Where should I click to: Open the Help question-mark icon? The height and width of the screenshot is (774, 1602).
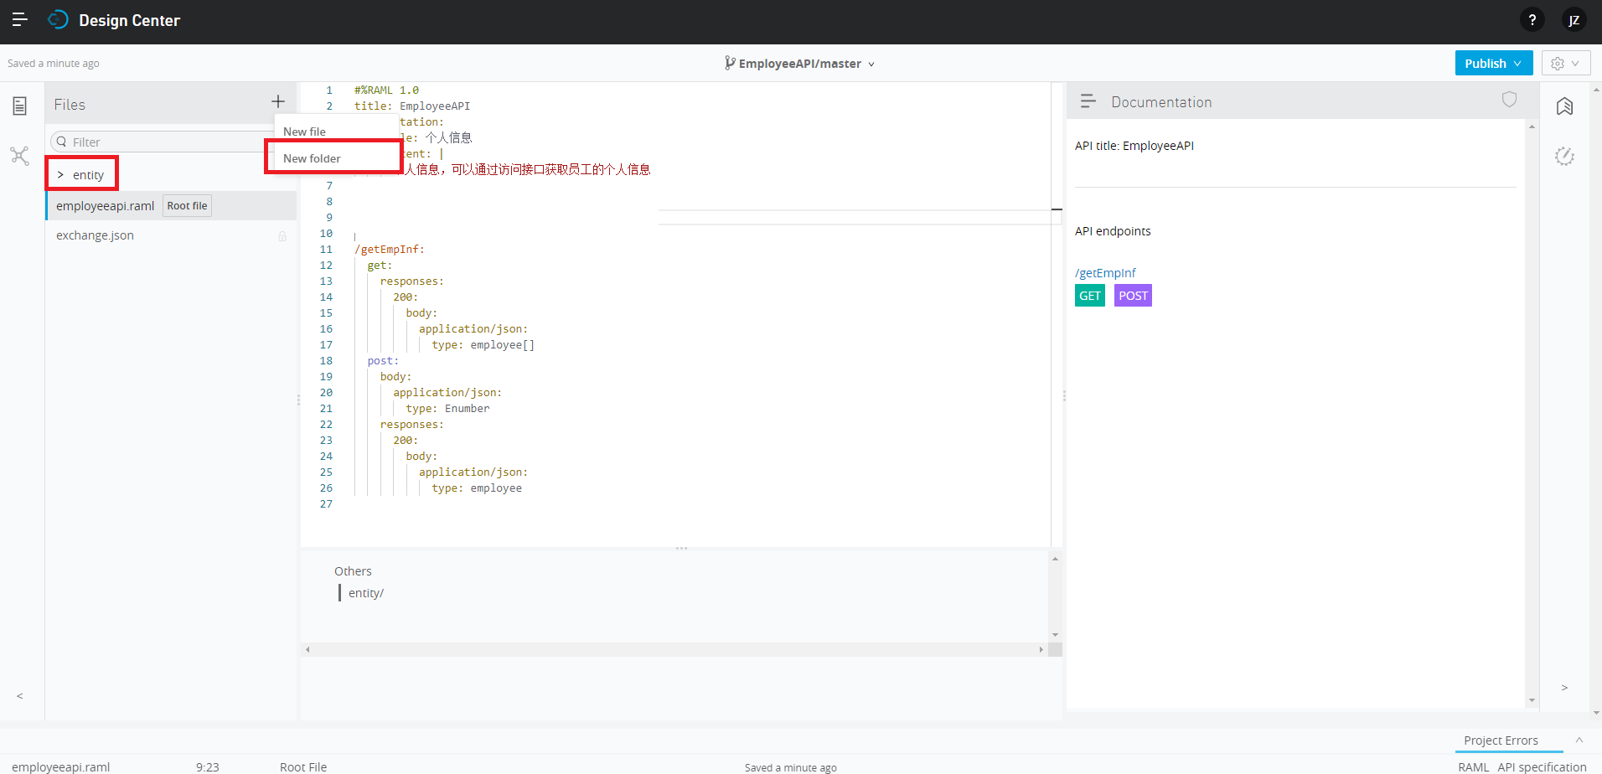[1532, 19]
